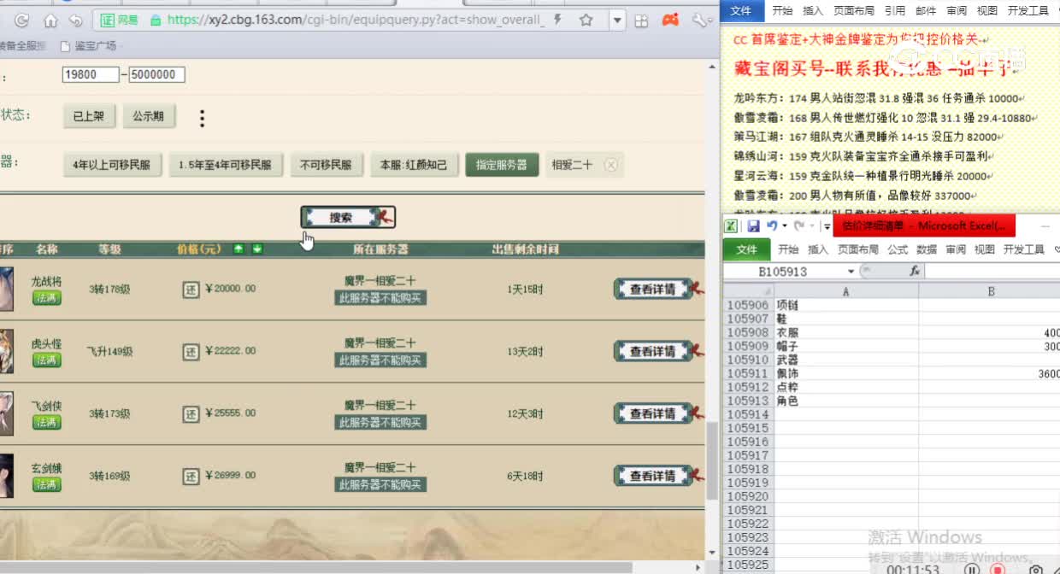Stop the screen recording
The height and width of the screenshot is (574, 1060).
[997, 569]
